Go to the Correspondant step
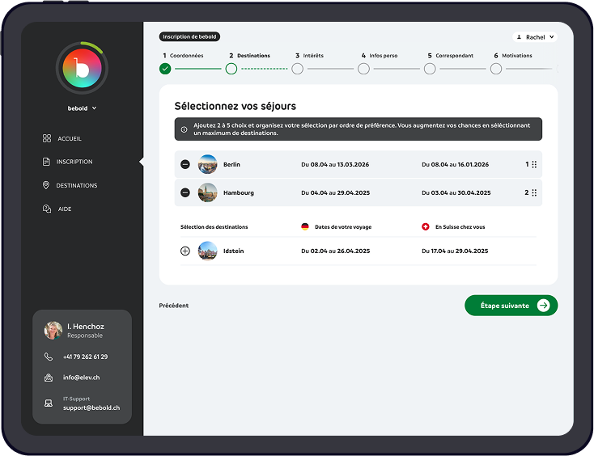This screenshot has width=594, height=456. tap(430, 69)
